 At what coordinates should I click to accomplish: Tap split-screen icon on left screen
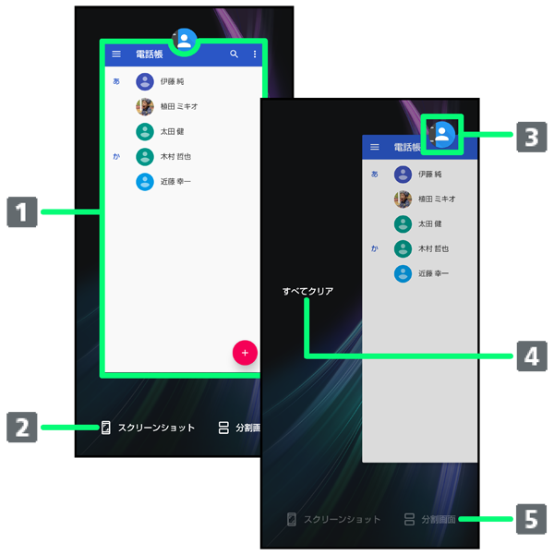click(x=223, y=428)
